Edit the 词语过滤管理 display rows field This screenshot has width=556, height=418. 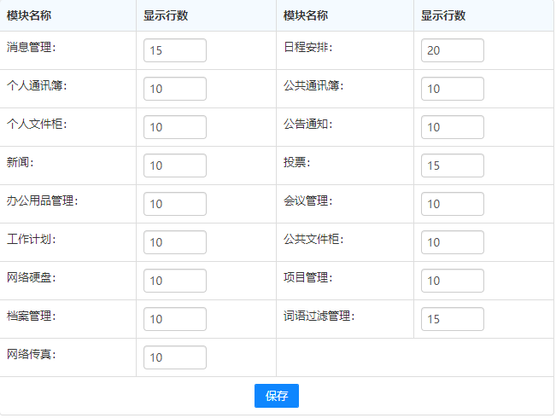click(x=452, y=319)
